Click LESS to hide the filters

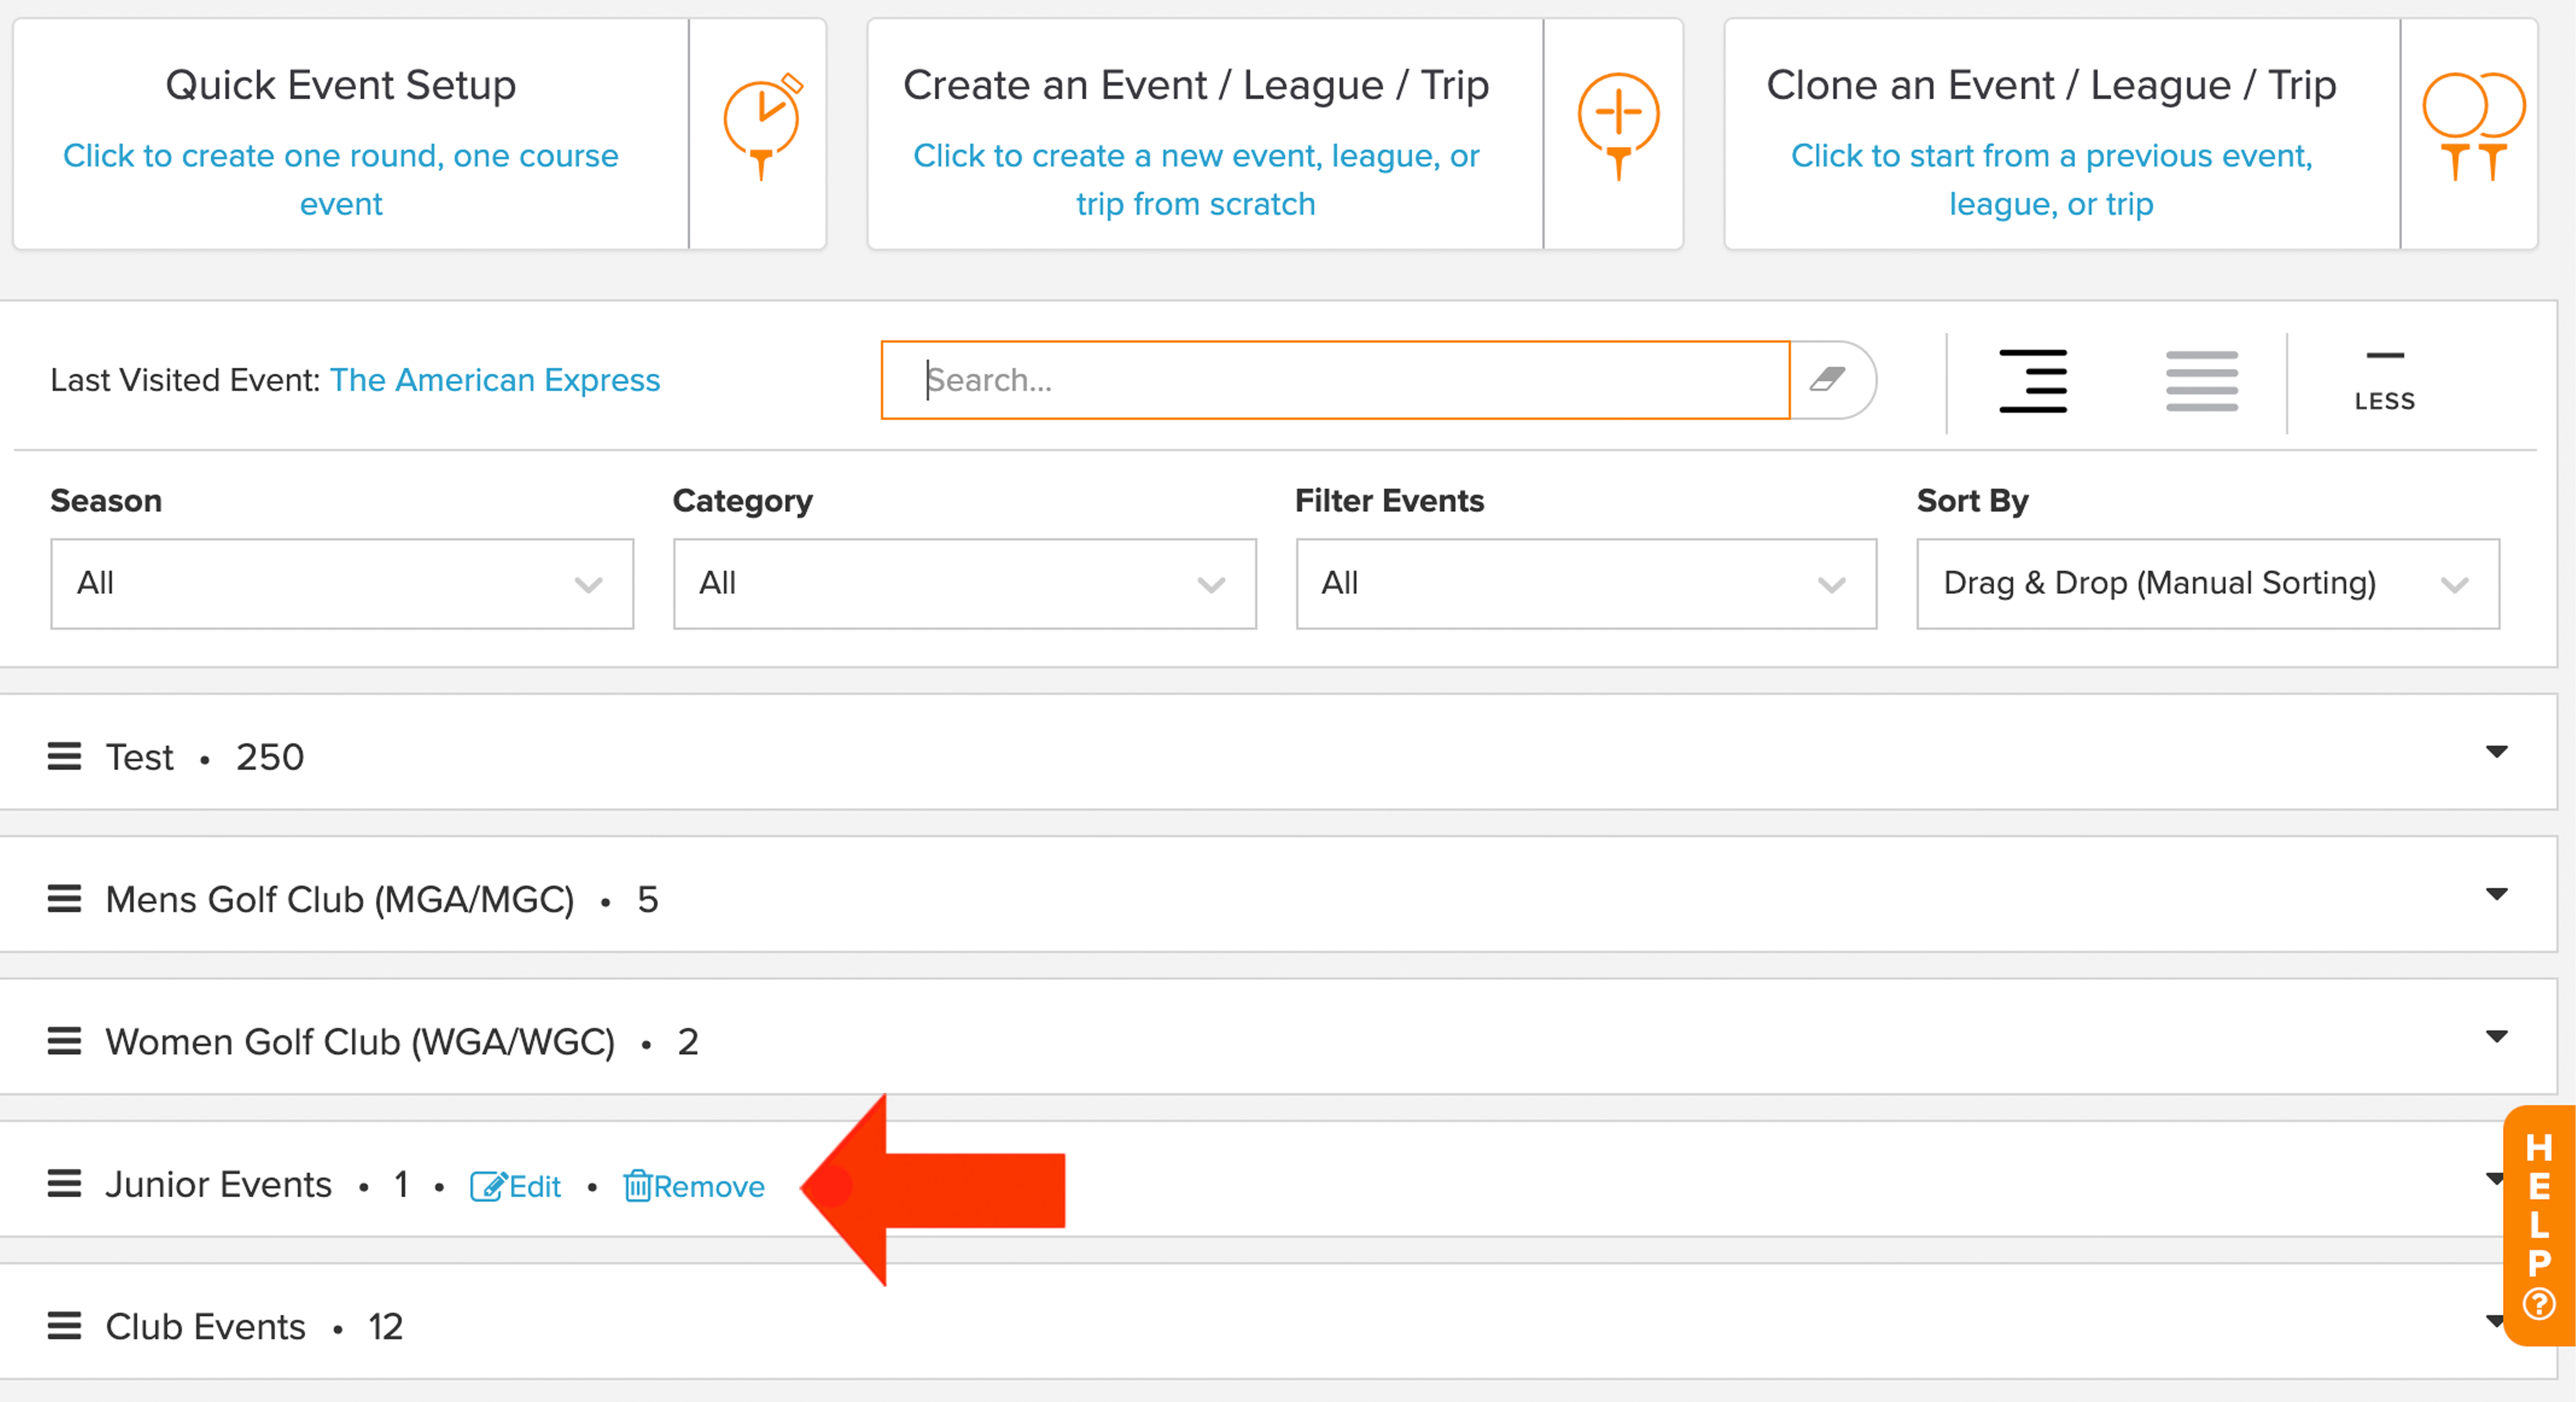2385,383
